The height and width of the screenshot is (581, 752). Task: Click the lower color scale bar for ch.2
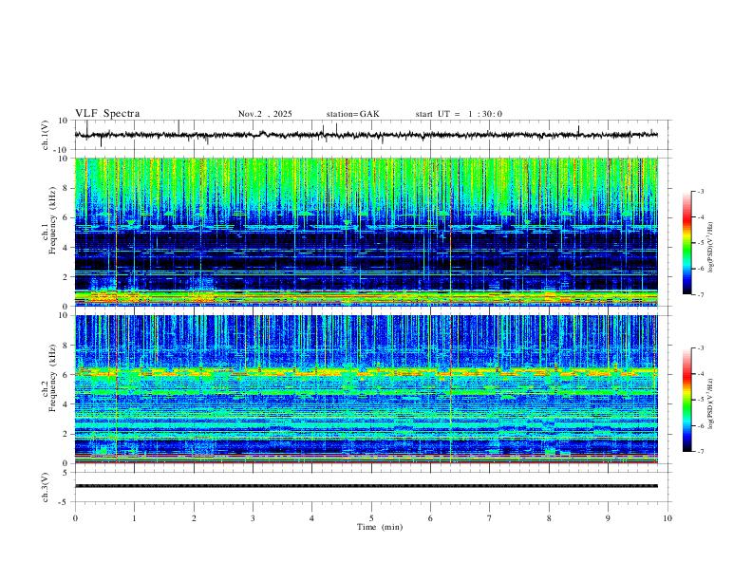[687, 400]
